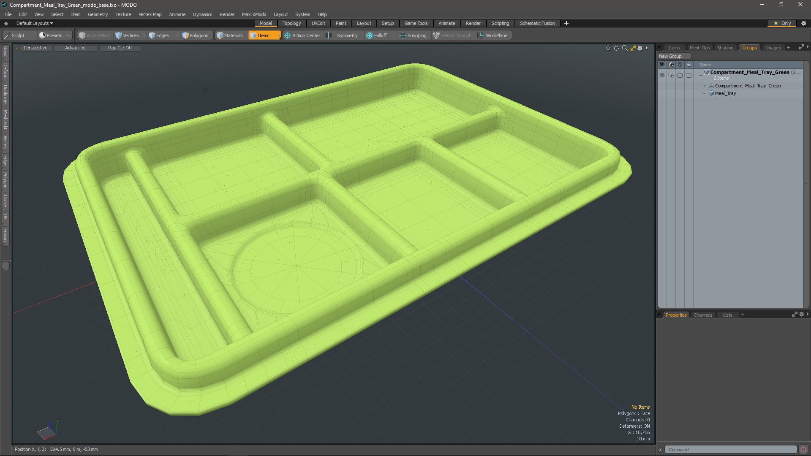Toggle render camera icon for the group row
The width and height of the screenshot is (811, 456).
pyautogui.click(x=671, y=75)
